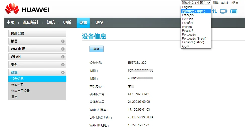Viewport: 246px width, 133px height.
Task: Pick Português in the language list
Action: pyautogui.click(x=196, y=35)
